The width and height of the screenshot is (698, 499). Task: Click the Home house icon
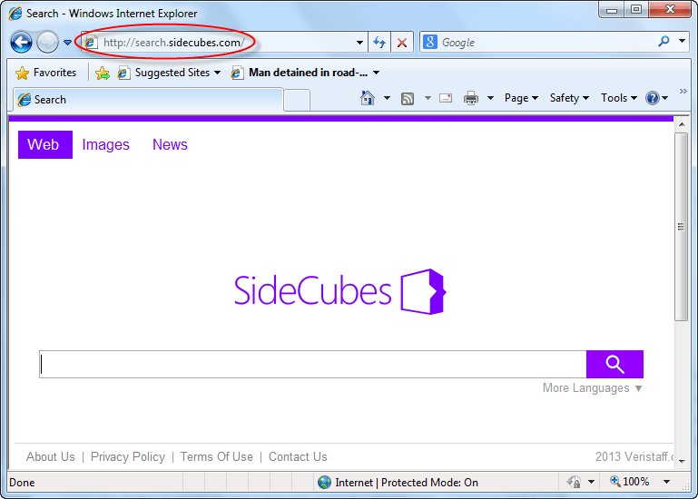[368, 98]
